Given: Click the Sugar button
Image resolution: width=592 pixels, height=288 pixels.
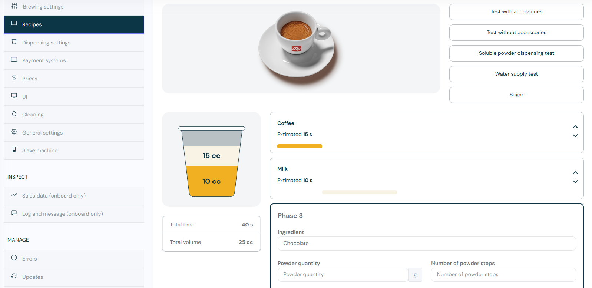Looking at the screenshot, I should [516, 95].
